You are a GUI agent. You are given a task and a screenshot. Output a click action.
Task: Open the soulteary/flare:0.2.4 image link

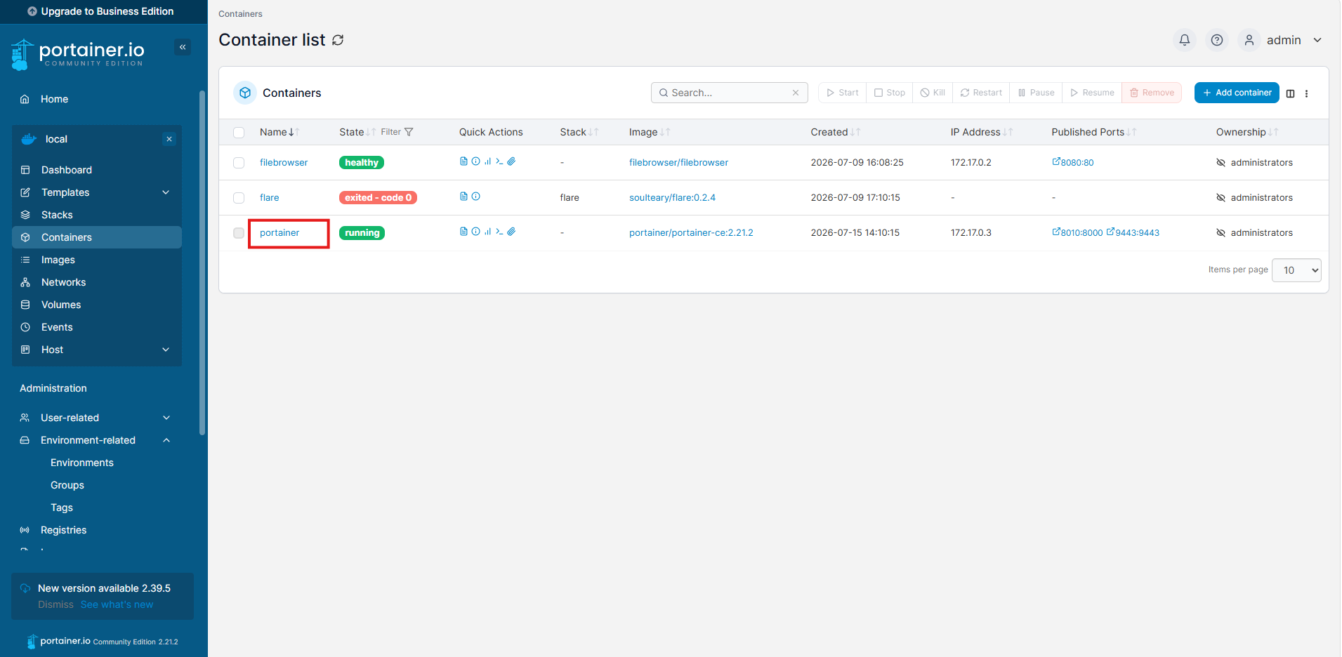(x=672, y=197)
